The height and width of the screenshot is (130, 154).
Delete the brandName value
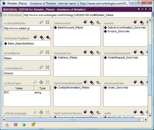click(47, 52)
